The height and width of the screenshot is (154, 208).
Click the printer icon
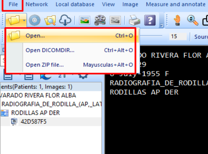point(134,20)
